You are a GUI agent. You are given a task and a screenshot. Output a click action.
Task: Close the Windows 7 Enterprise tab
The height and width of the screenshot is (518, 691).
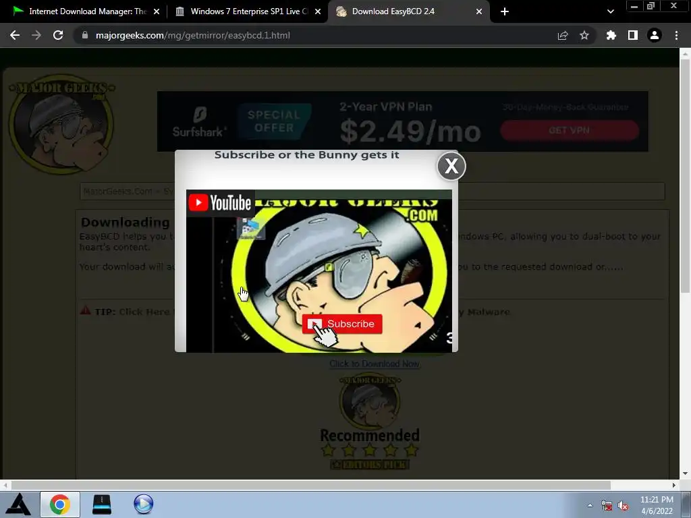[318, 11]
